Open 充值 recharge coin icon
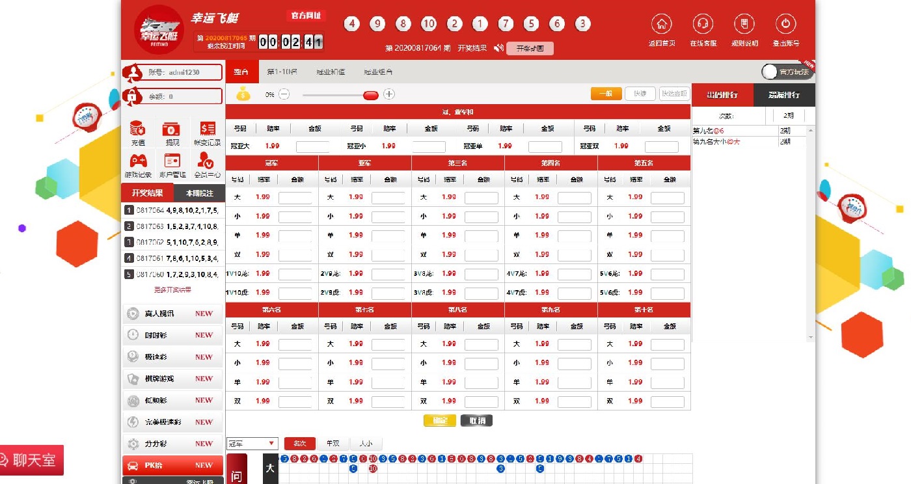This screenshot has height=484, width=911. click(137, 129)
